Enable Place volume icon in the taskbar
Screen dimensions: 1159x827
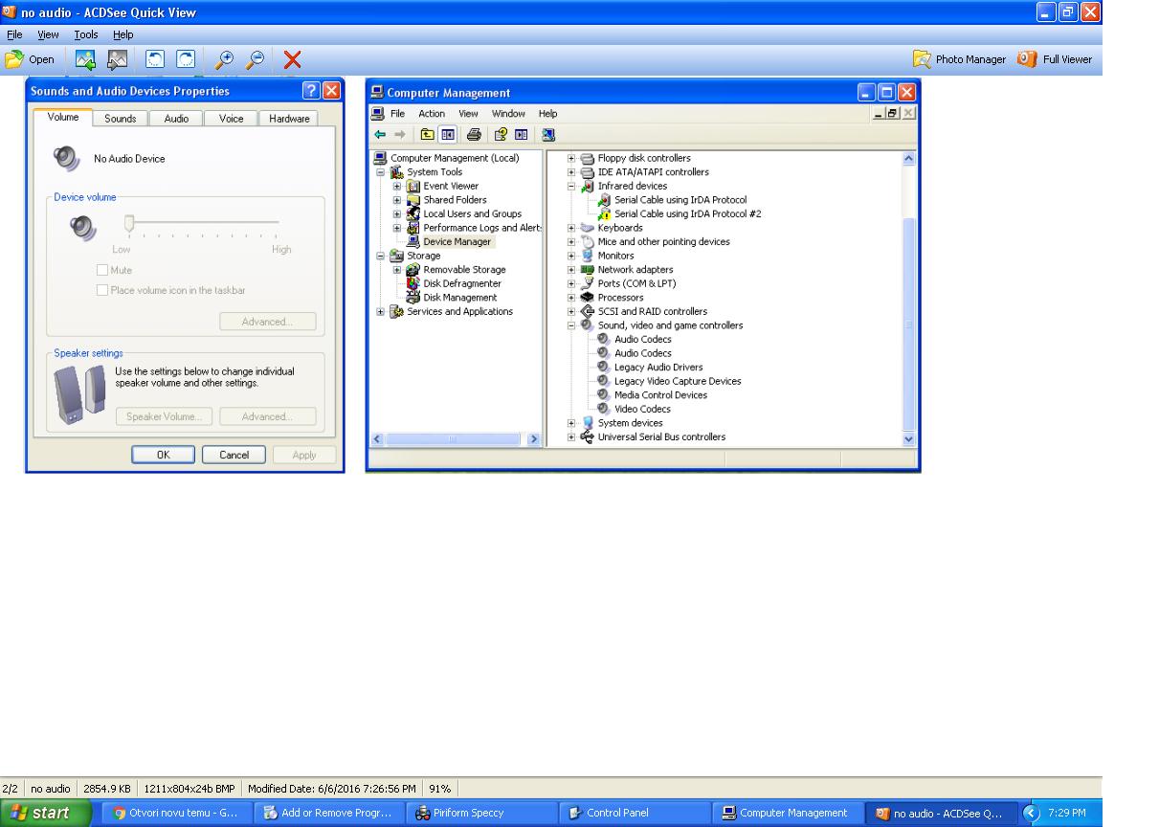click(102, 290)
